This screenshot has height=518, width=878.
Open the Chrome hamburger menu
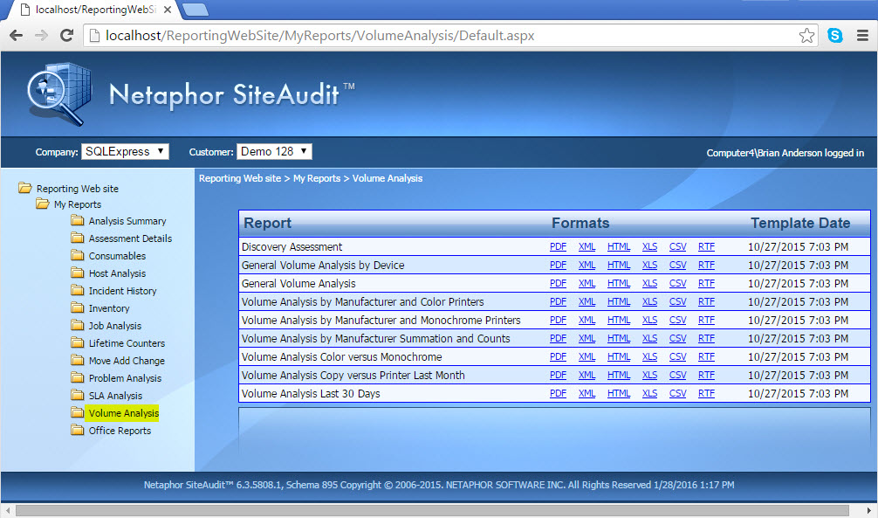tap(862, 35)
